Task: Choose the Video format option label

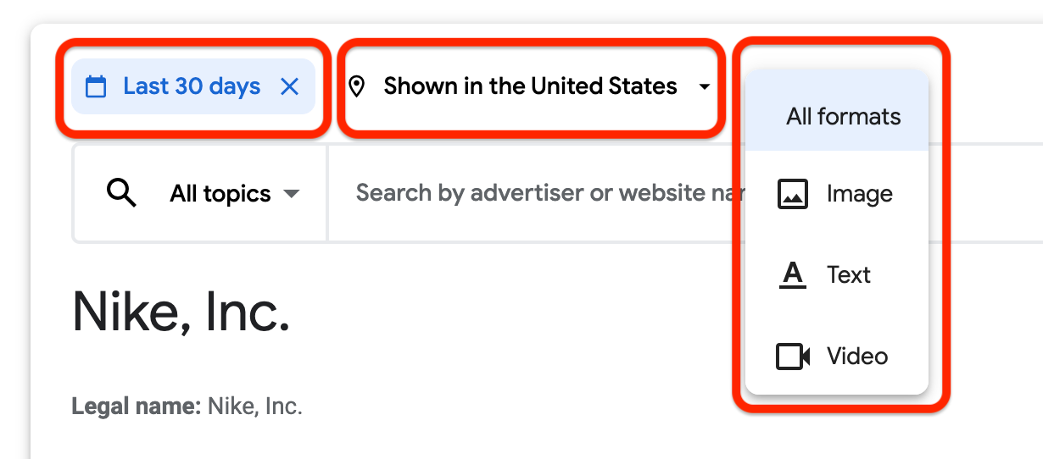Action: tap(857, 356)
